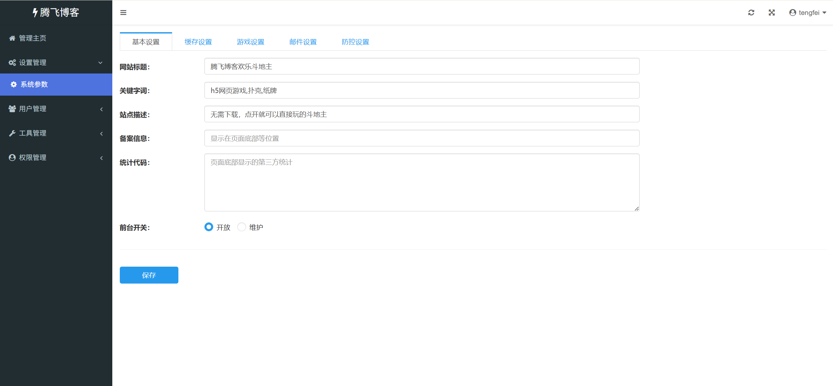Toggle the sidebar with the hamburger icon
The image size is (833, 386).
123,12
